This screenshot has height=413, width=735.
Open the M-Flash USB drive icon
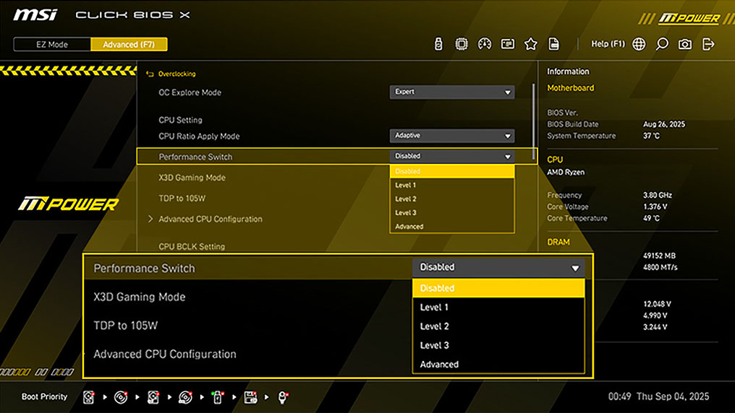pos(438,44)
